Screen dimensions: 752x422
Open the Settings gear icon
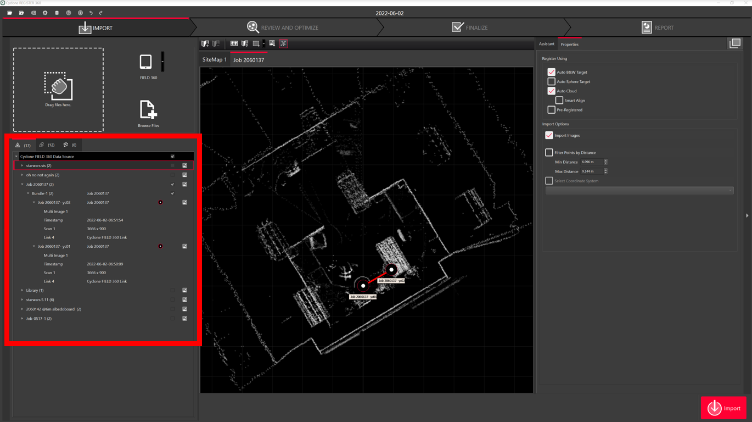(x=44, y=13)
